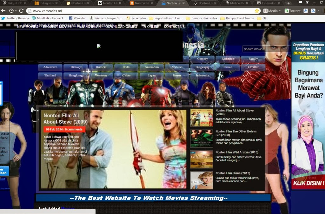
Task: Open Perkenalan bookmark
Action: 136,18
